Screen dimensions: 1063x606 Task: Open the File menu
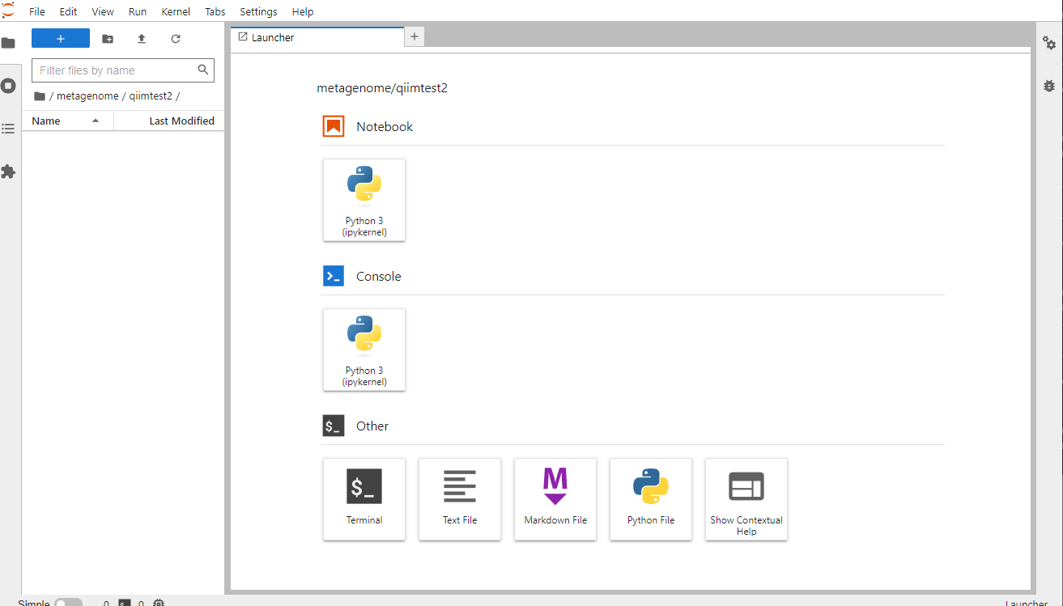[37, 11]
